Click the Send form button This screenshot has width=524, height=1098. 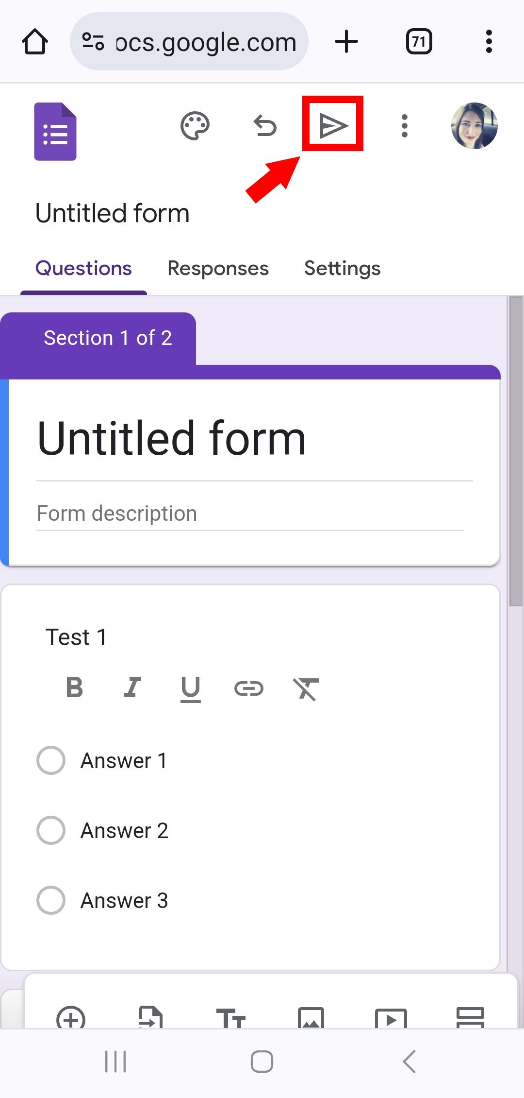[x=332, y=125]
